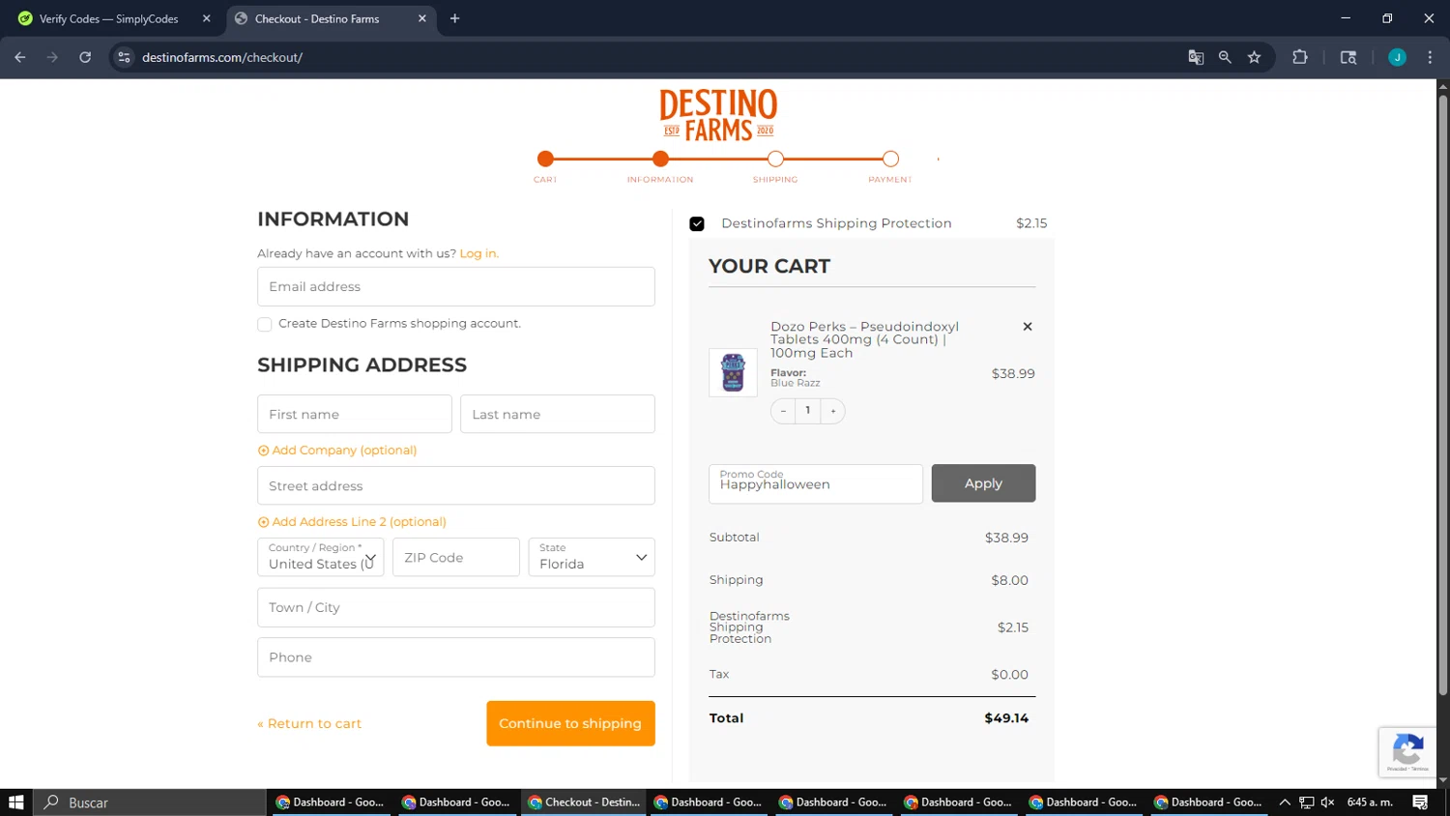Open the Chrome three-dot menu
The width and height of the screenshot is (1450, 816).
click(1430, 57)
